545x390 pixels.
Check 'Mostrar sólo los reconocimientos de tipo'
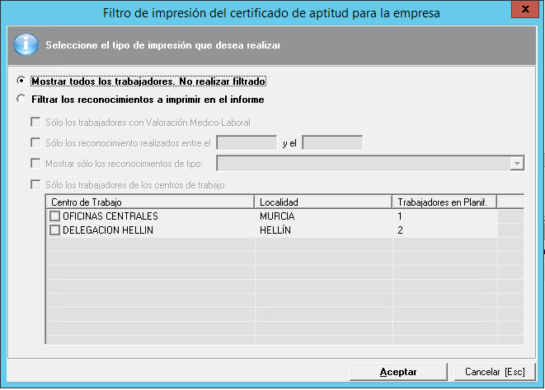[x=35, y=163]
